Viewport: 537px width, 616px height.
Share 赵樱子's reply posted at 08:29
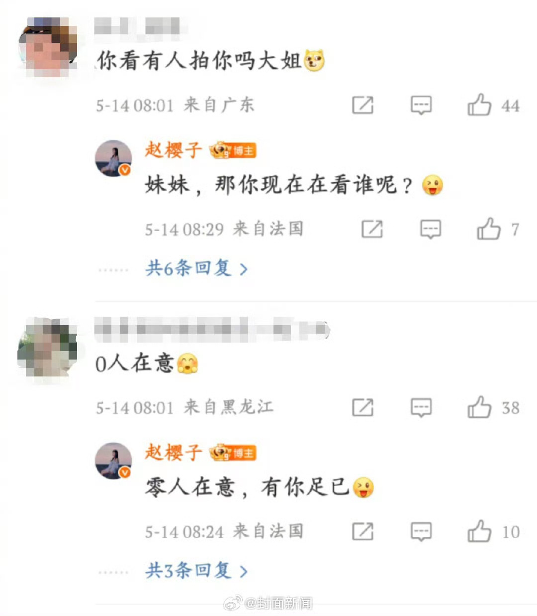(x=372, y=229)
